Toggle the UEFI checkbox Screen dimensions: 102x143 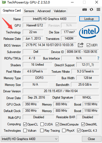(x=88, y=45)
